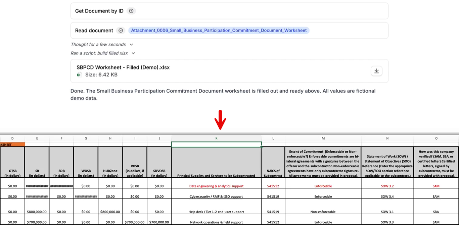Click the Excel file icon next to Size
459x225 pixels.
79,75
